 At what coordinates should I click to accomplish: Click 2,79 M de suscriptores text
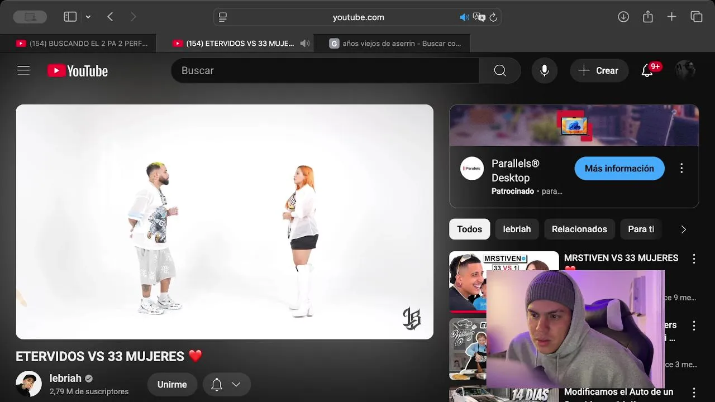[x=89, y=391]
